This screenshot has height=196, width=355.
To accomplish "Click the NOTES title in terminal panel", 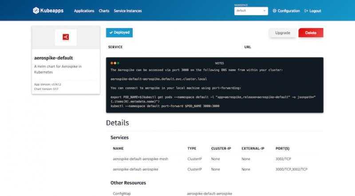I will (219, 63).
